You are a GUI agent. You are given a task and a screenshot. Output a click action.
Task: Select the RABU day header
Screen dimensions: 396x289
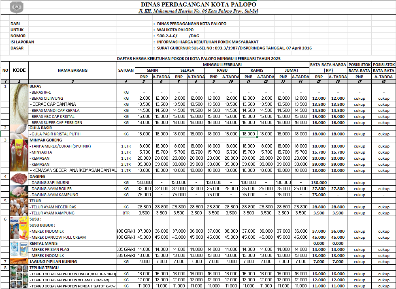[x=222, y=70]
